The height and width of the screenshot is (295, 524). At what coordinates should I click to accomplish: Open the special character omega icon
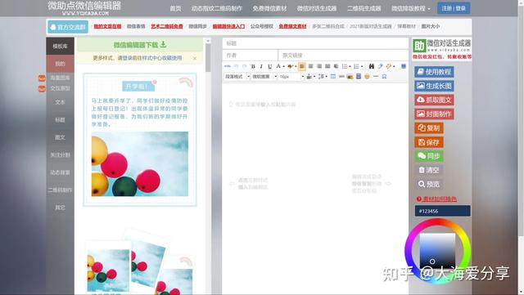click(384, 77)
